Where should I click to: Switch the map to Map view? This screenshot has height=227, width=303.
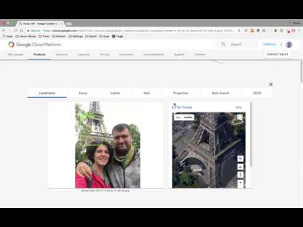pyautogui.click(x=178, y=117)
